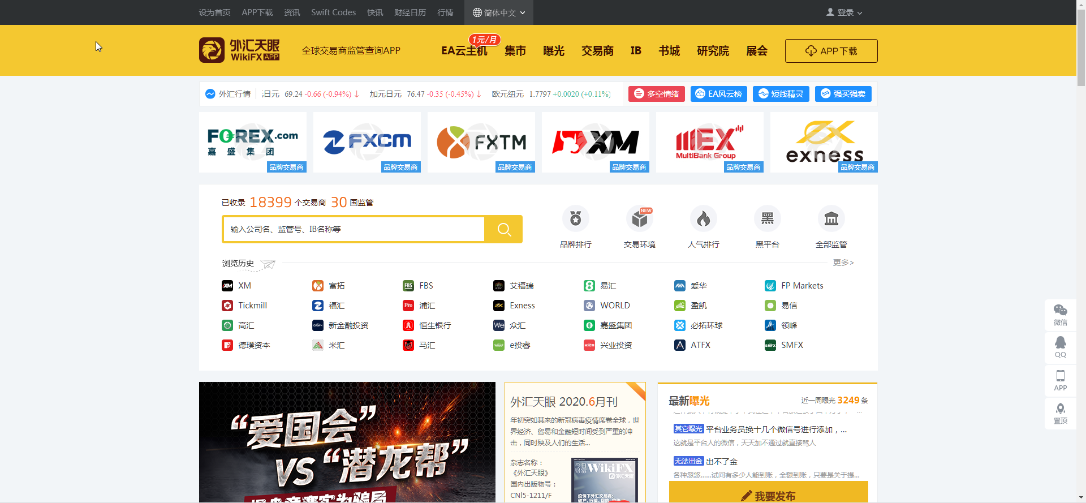Open Exness broker icon in history
Image resolution: width=1086 pixels, height=503 pixels.
point(499,306)
